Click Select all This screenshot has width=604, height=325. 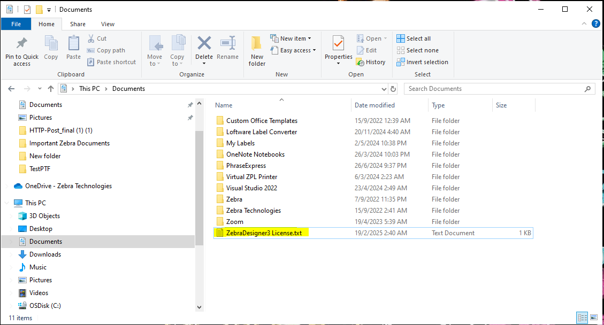[x=414, y=38]
